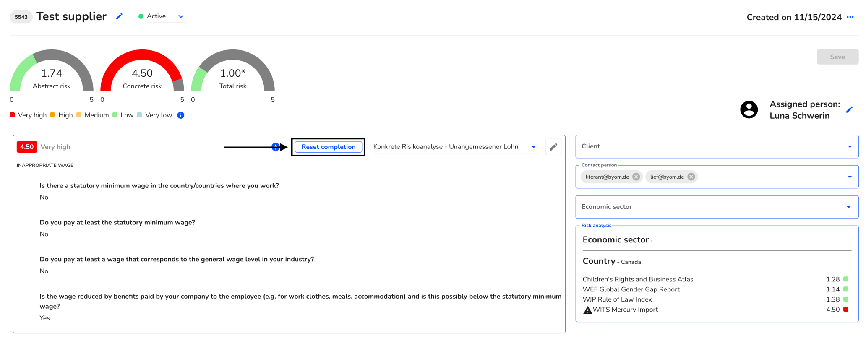The height and width of the screenshot is (346, 866).
Task: Remove the lief@byom.de contact chip
Action: 691,177
